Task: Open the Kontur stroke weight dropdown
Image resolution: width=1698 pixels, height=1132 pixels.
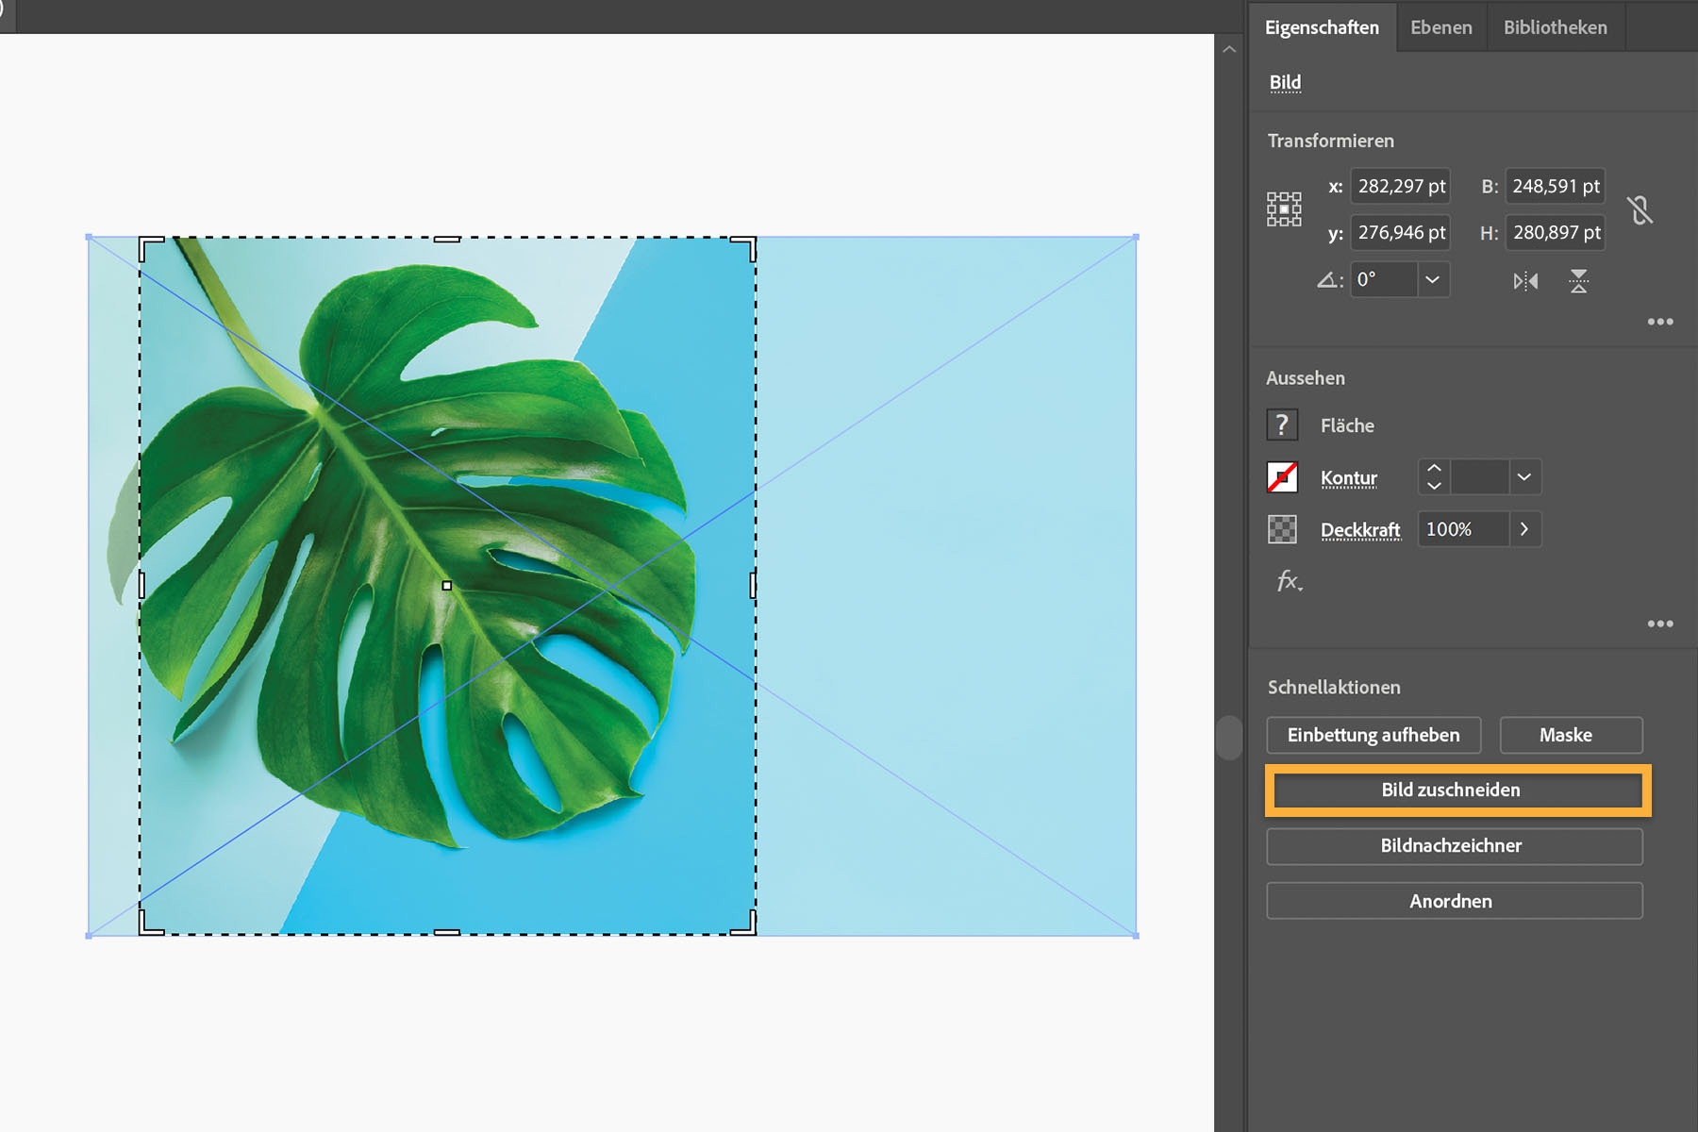Action: click(1523, 476)
